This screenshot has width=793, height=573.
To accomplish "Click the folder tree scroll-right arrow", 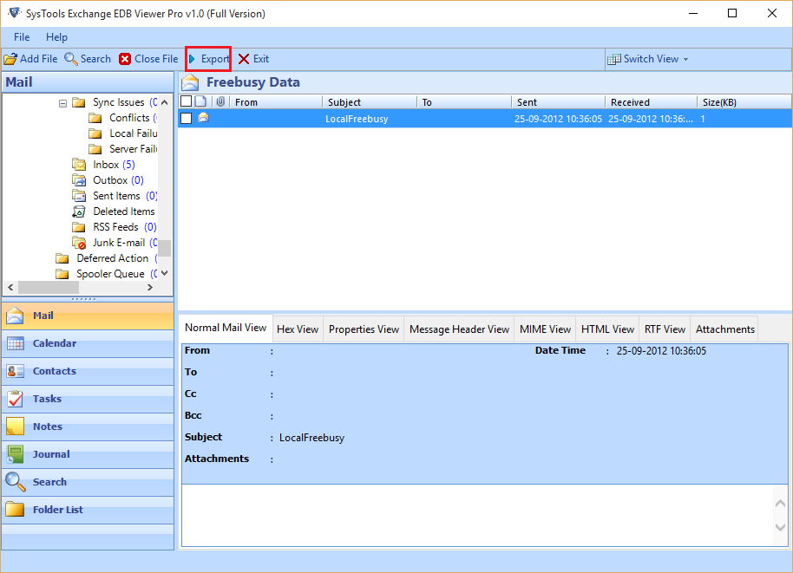I will click(x=150, y=288).
